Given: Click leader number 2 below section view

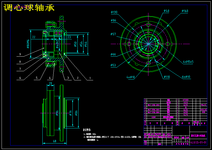Looking at the screenshot, I should point(78,78).
